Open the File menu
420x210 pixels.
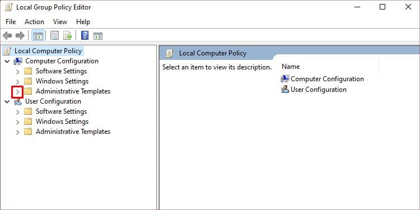pos(11,22)
